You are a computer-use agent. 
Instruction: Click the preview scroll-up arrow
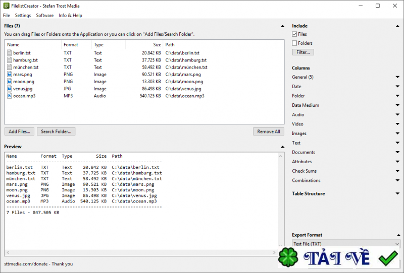pos(281,156)
